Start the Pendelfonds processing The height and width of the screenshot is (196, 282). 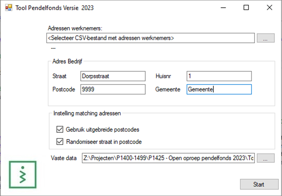click(x=259, y=184)
